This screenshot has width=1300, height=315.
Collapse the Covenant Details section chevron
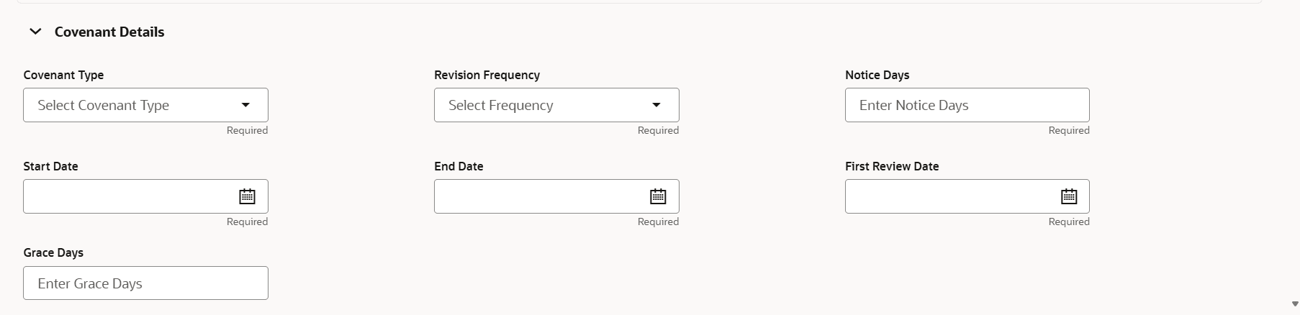pos(35,32)
